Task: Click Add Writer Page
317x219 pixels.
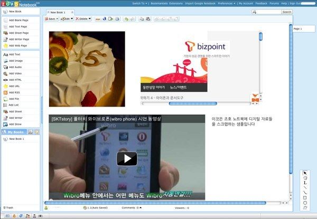Action: 16,40
